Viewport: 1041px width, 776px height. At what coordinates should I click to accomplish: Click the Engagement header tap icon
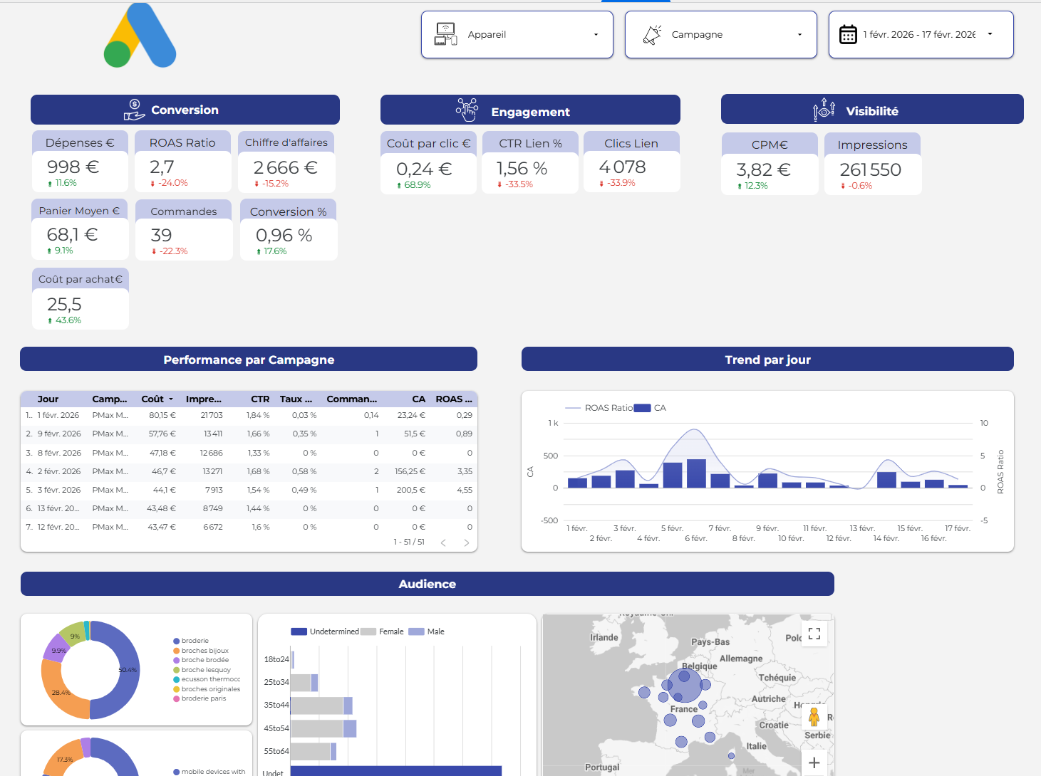coord(467,110)
